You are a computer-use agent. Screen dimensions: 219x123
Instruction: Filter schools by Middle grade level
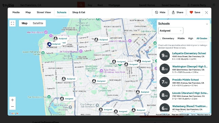181,38
